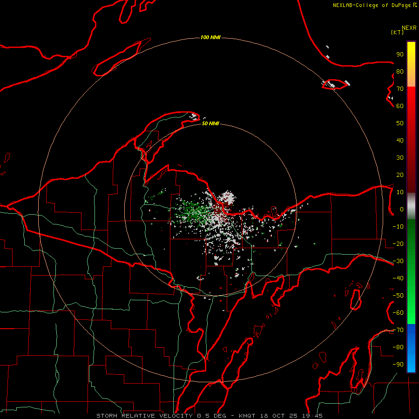This screenshot has width=419, height=419.
Task: Click the -60 velocity scale label
Action: click(398, 313)
